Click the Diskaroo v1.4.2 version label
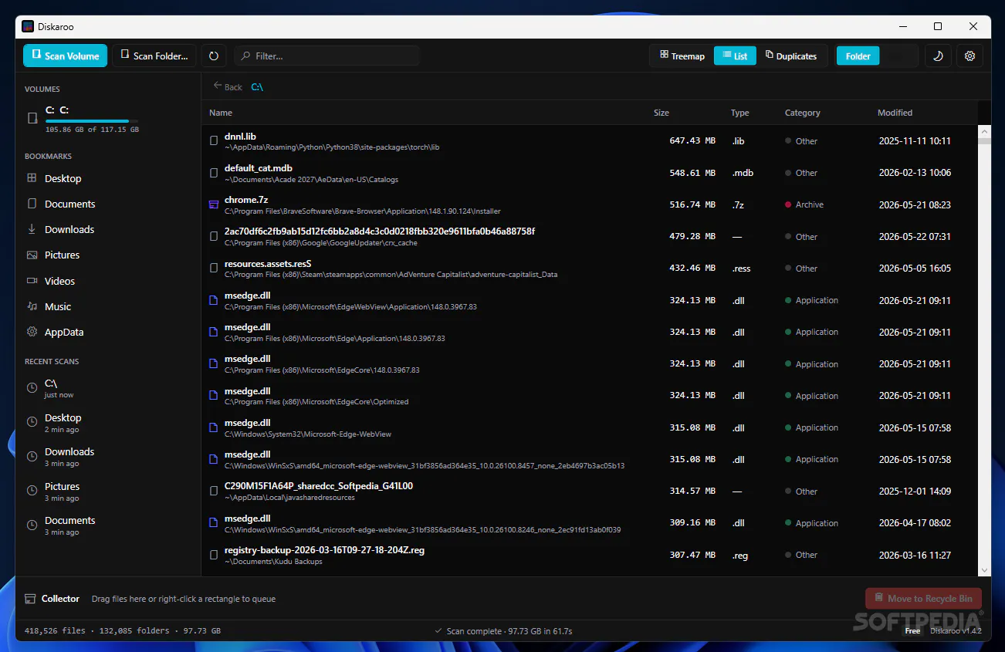 (x=956, y=630)
